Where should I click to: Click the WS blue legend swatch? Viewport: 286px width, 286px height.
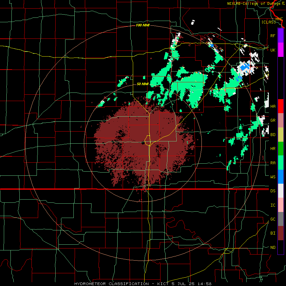pos(281,177)
